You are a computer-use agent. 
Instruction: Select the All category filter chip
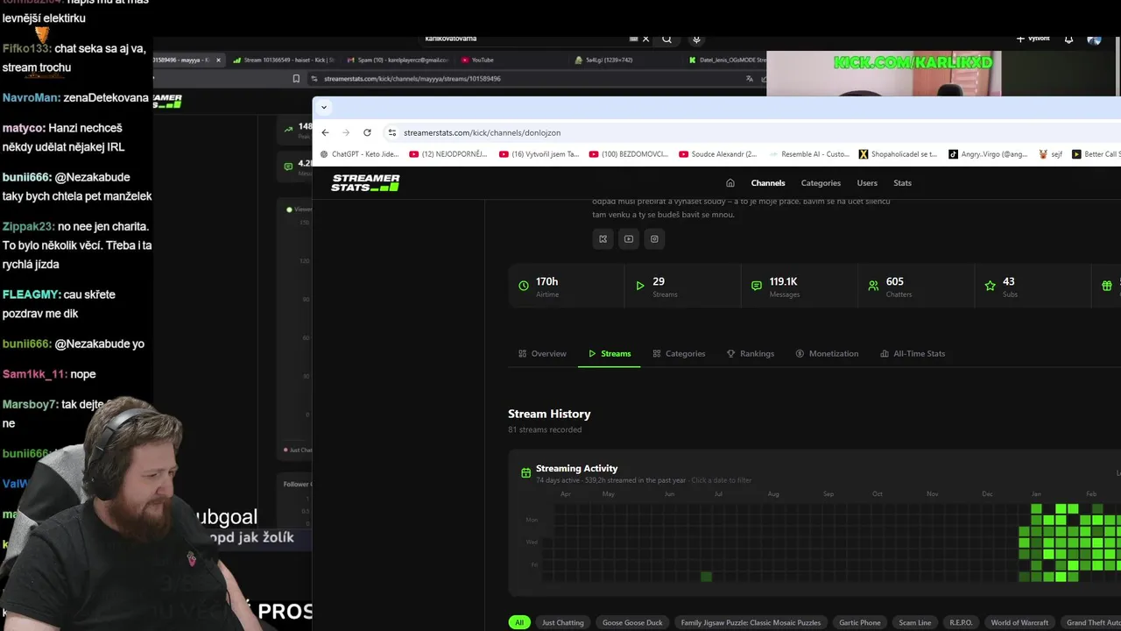pyautogui.click(x=519, y=622)
